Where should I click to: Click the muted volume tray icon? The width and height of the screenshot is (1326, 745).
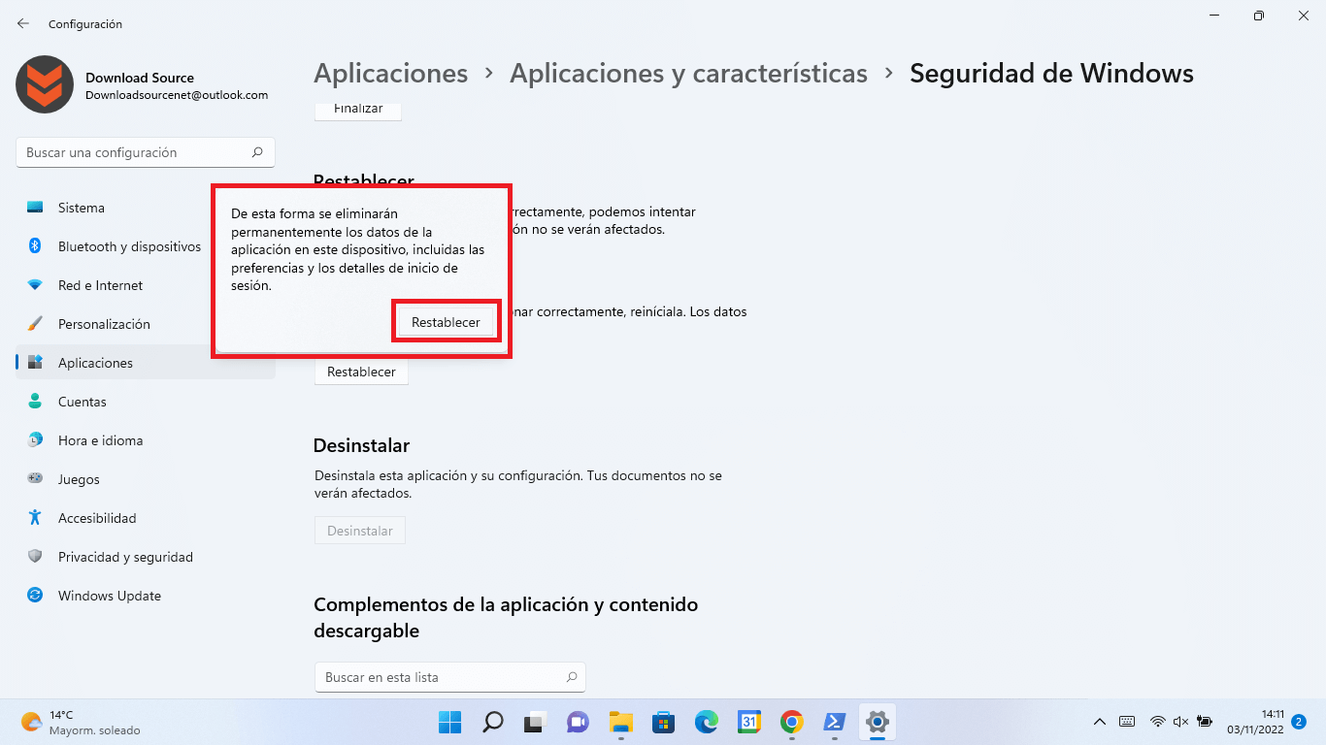[1180, 722]
